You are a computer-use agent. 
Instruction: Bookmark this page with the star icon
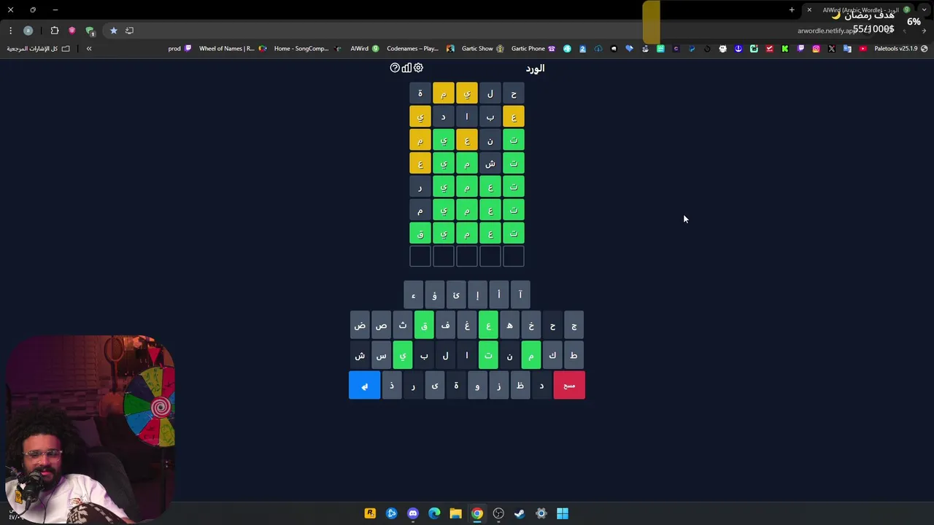pyautogui.click(x=114, y=31)
